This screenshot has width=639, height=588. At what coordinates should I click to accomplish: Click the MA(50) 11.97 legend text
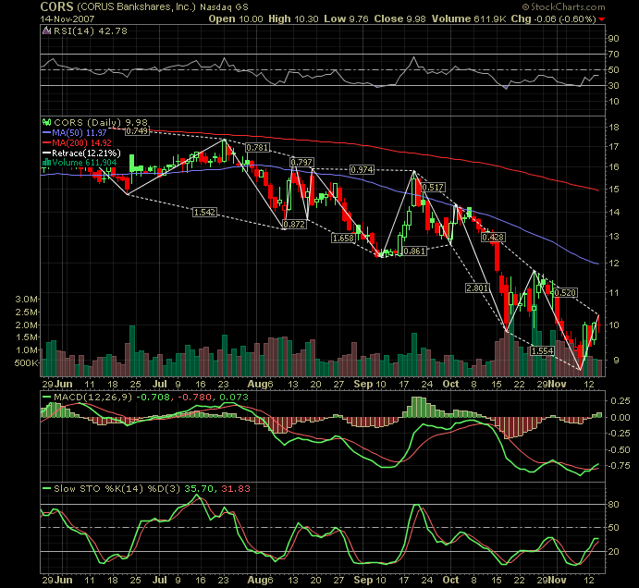pyautogui.click(x=80, y=133)
